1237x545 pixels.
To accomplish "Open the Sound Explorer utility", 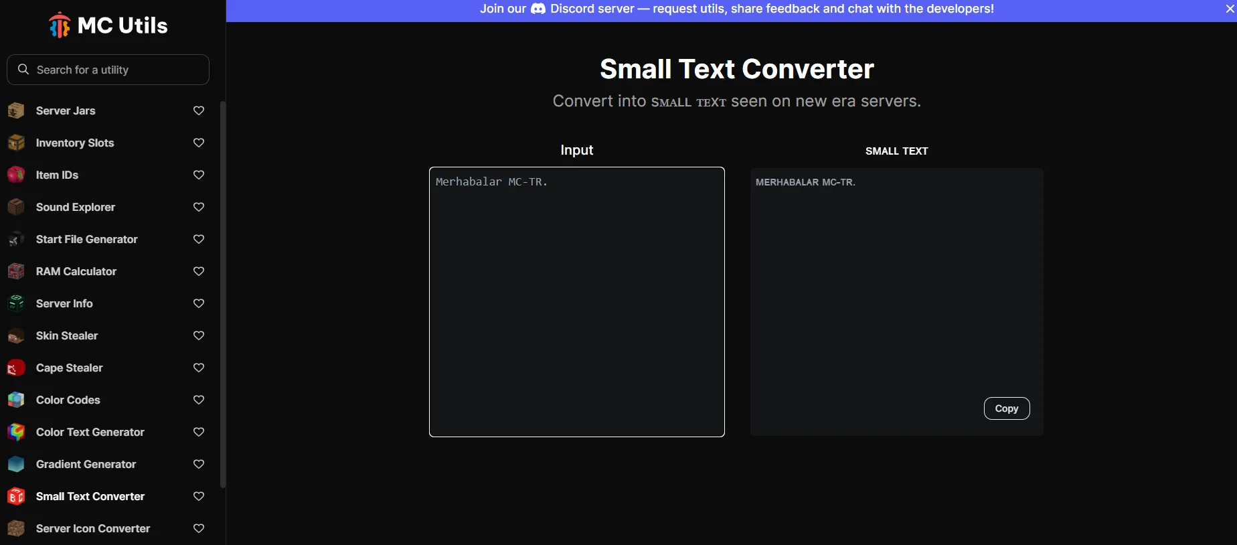I will pos(76,207).
